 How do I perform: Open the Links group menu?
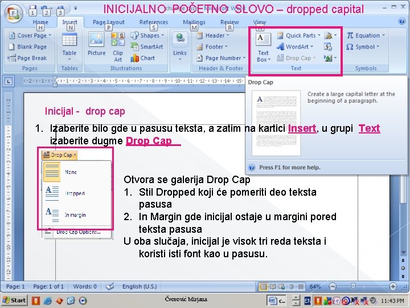click(180, 47)
